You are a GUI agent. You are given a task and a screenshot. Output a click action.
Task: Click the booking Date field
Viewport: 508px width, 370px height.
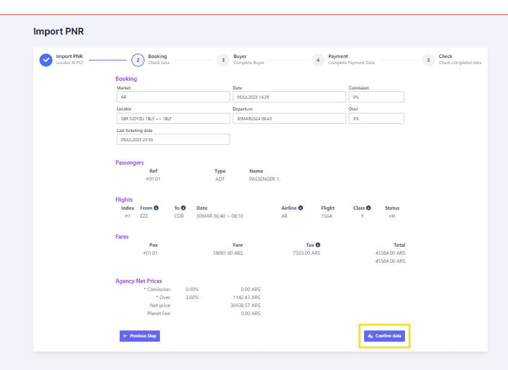(289, 97)
